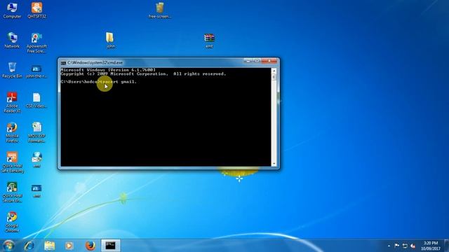Launch Adobe Reader XI shortcut
Viewport: 449px width, 252px height.
(x=12, y=102)
